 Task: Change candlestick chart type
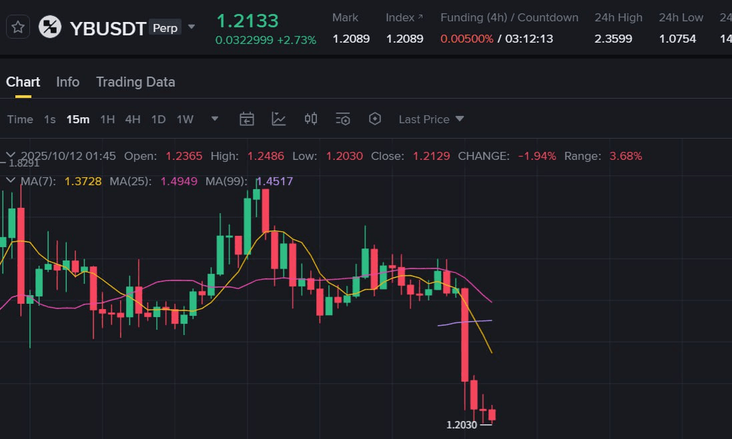coord(311,119)
